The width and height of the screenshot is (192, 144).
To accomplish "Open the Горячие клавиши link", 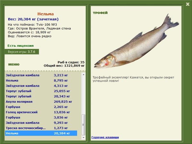I will 105,137.
